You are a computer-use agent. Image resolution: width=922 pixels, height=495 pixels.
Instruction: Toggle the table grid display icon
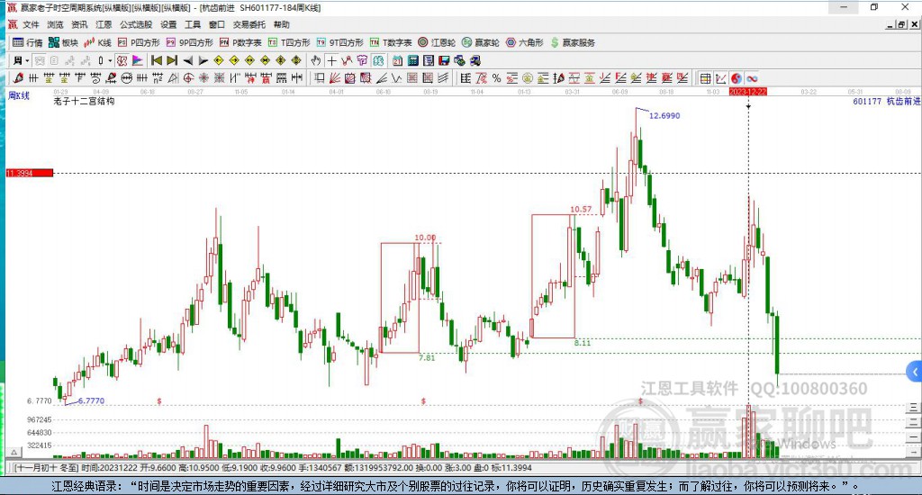[x=705, y=78]
